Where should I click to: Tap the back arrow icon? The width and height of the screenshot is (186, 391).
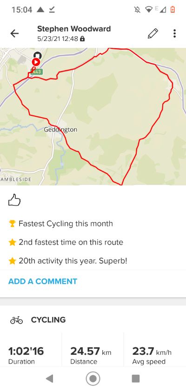pyautogui.click(x=14, y=33)
